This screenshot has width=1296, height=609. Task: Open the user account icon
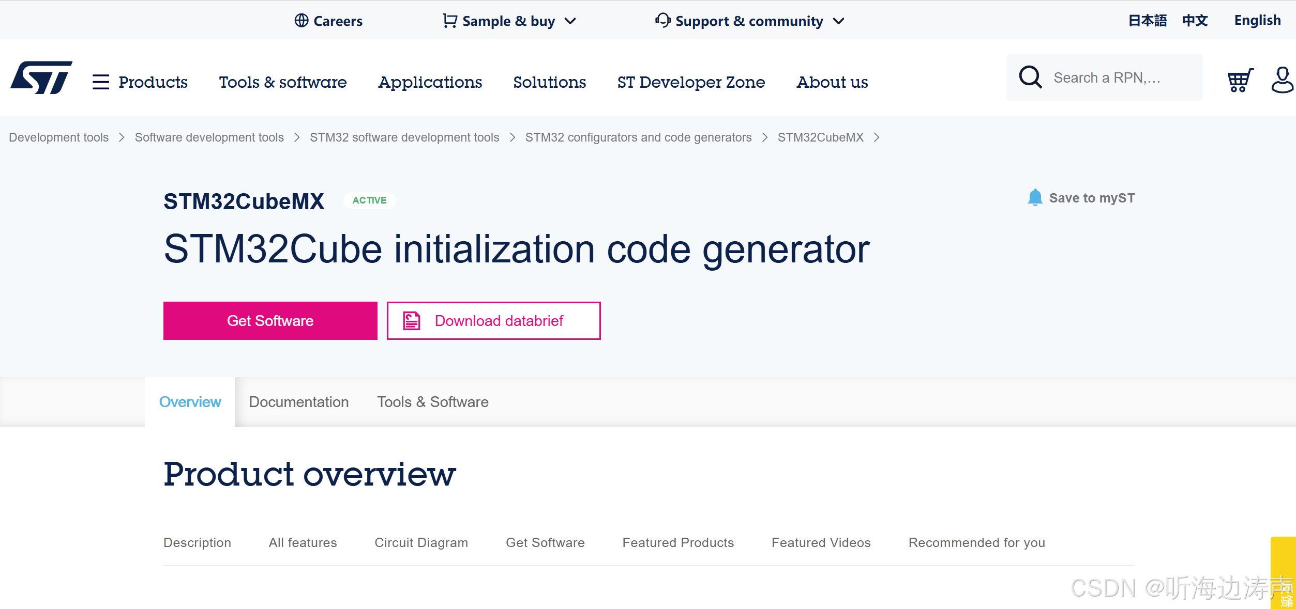tap(1282, 80)
